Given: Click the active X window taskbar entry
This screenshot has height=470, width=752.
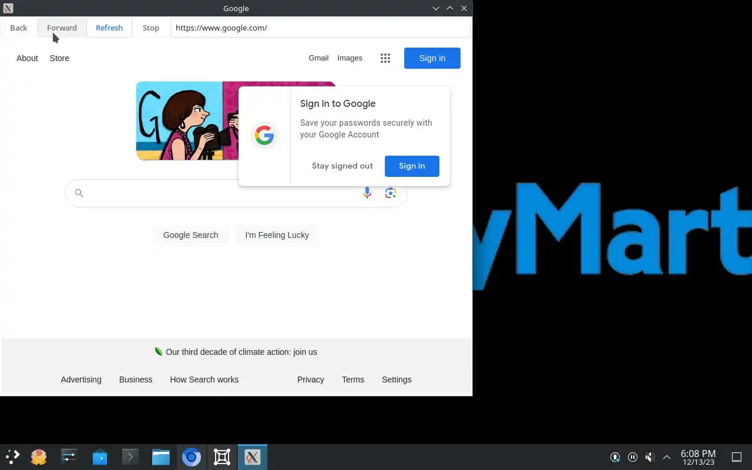Looking at the screenshot, I should pyautogui.click(x=253, y=457).
